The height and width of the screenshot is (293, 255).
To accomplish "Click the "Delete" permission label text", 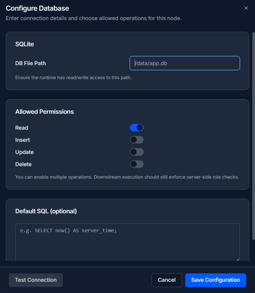I will point(23,164).
